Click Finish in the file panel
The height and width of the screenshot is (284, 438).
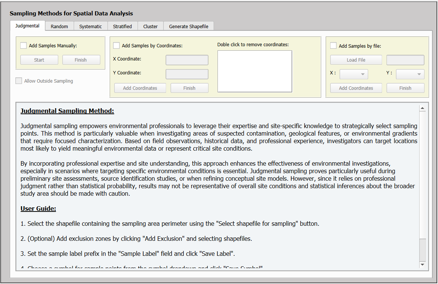405,88
